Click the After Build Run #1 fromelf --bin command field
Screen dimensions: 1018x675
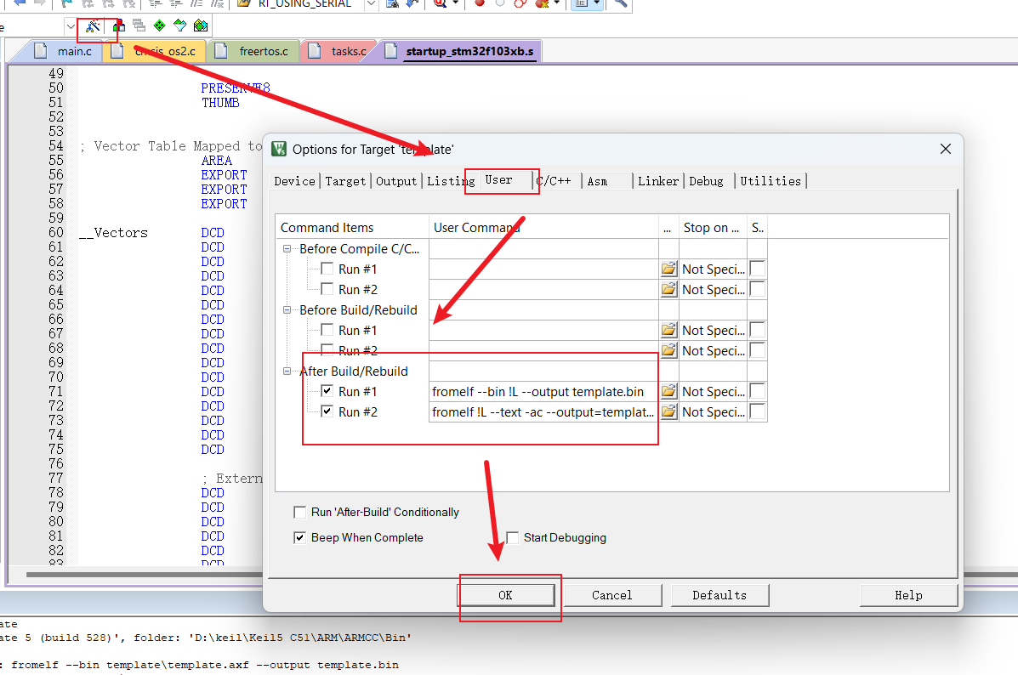coord(544,391)
